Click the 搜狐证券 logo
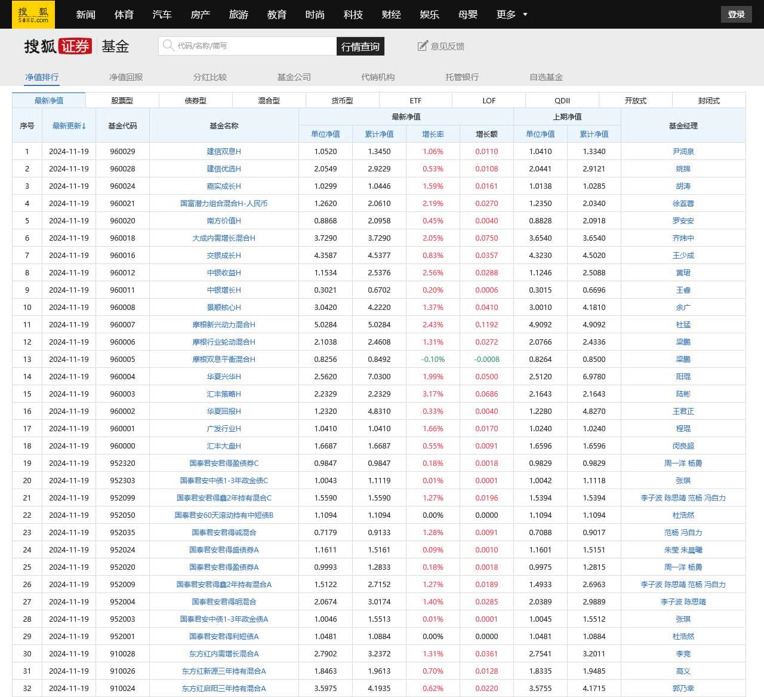Screen dimensions: 764x697 pyautogui.click(x=58, y=46)
